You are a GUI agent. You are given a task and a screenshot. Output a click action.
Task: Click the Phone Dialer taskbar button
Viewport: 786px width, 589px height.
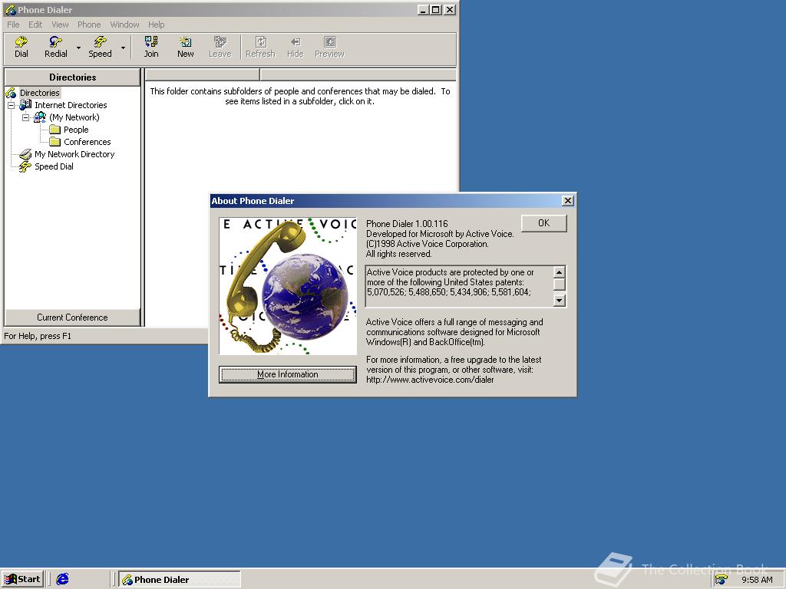click(180, 580)
